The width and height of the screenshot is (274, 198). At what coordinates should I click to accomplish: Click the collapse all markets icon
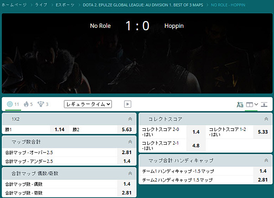coord(264,104)
